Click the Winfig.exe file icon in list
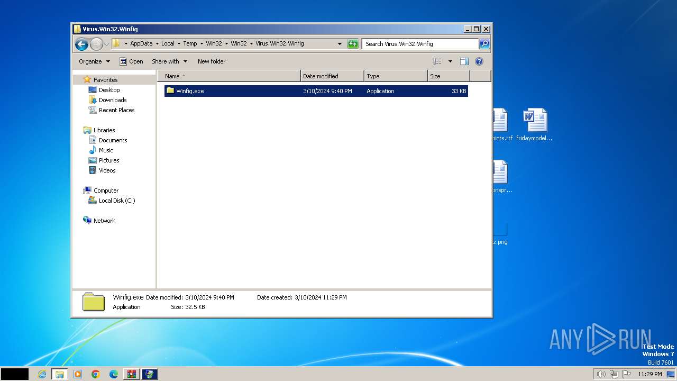Screen dimensions: 677x381 coord(170,90)
